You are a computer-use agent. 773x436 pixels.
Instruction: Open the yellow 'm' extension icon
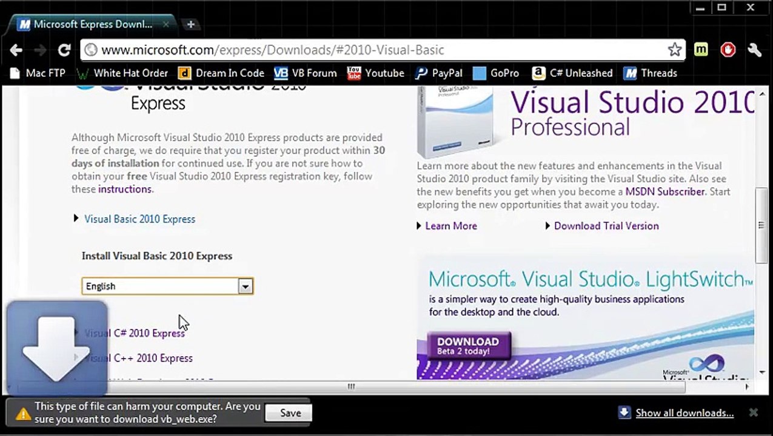(701, 50)
